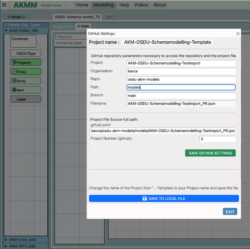
Task: Select the Label object type
Action: (x=26, y=99)
